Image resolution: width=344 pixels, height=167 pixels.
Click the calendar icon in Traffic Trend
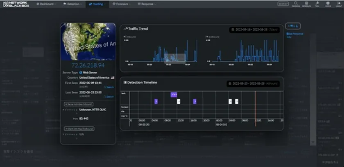(x=233, y=30)
